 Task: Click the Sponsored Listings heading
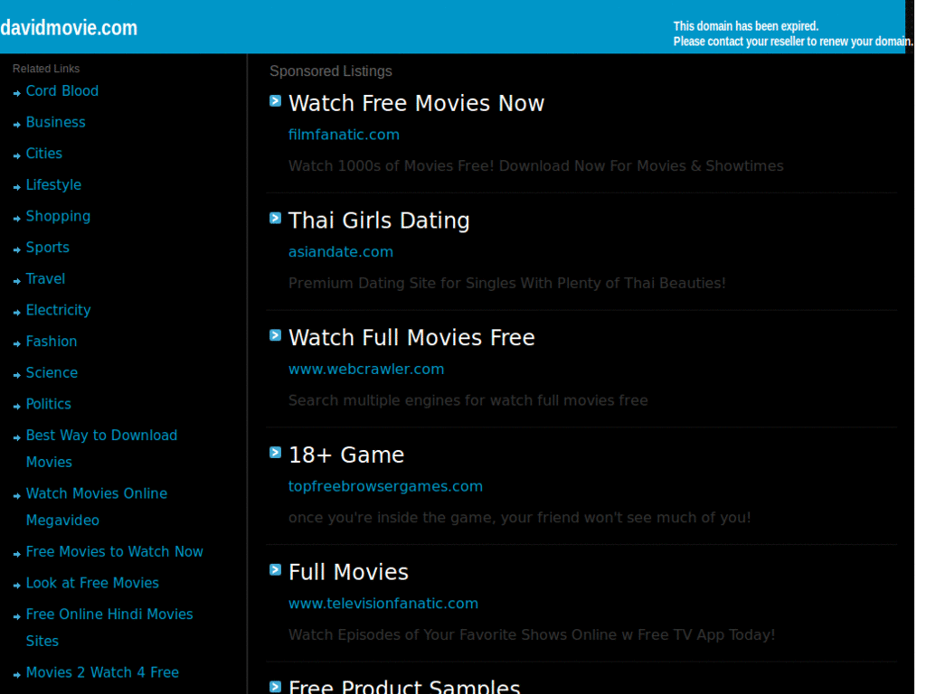click(331, 70)
